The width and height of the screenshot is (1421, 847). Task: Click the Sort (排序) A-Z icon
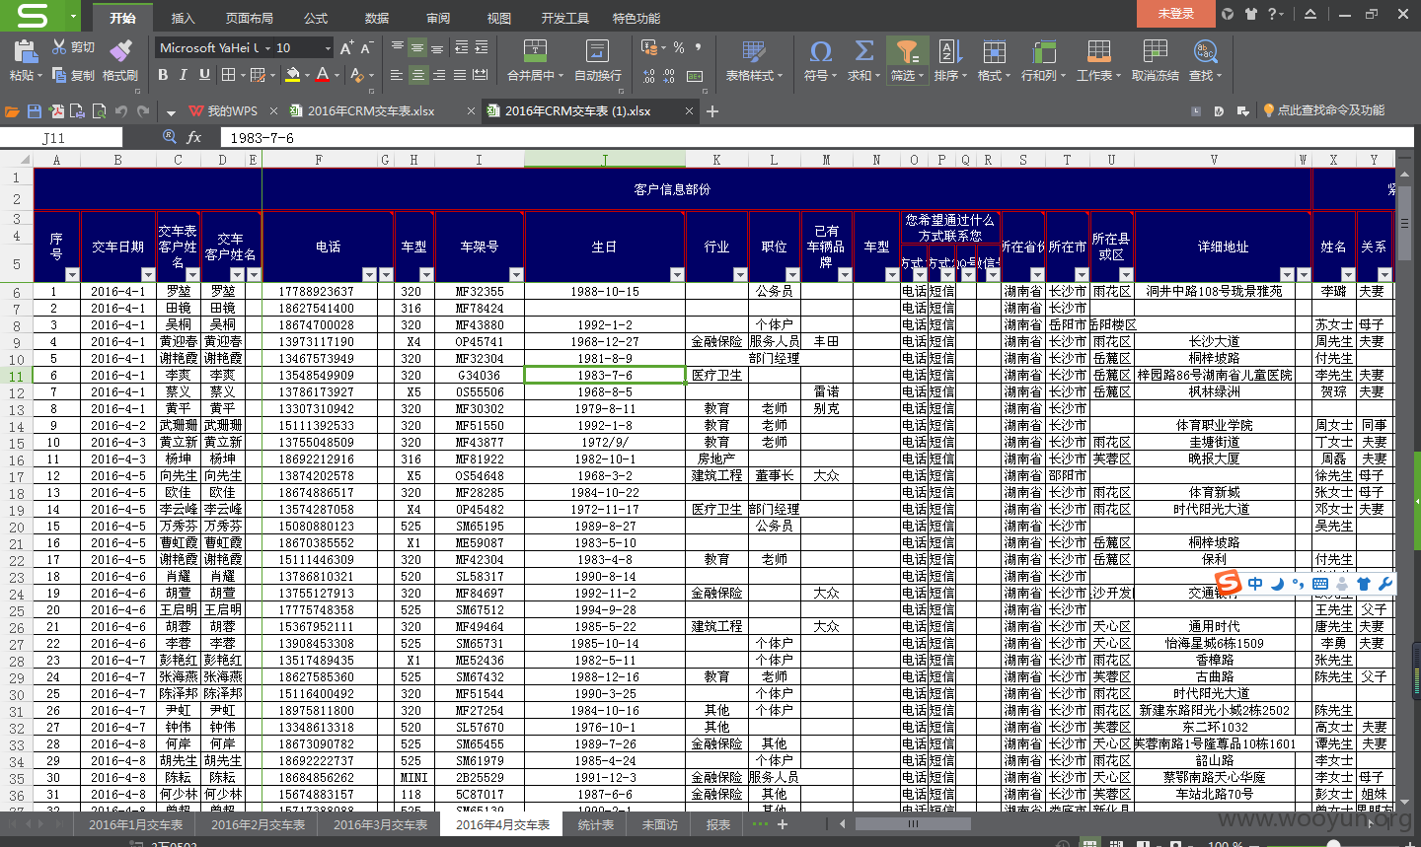coord(949,51)
